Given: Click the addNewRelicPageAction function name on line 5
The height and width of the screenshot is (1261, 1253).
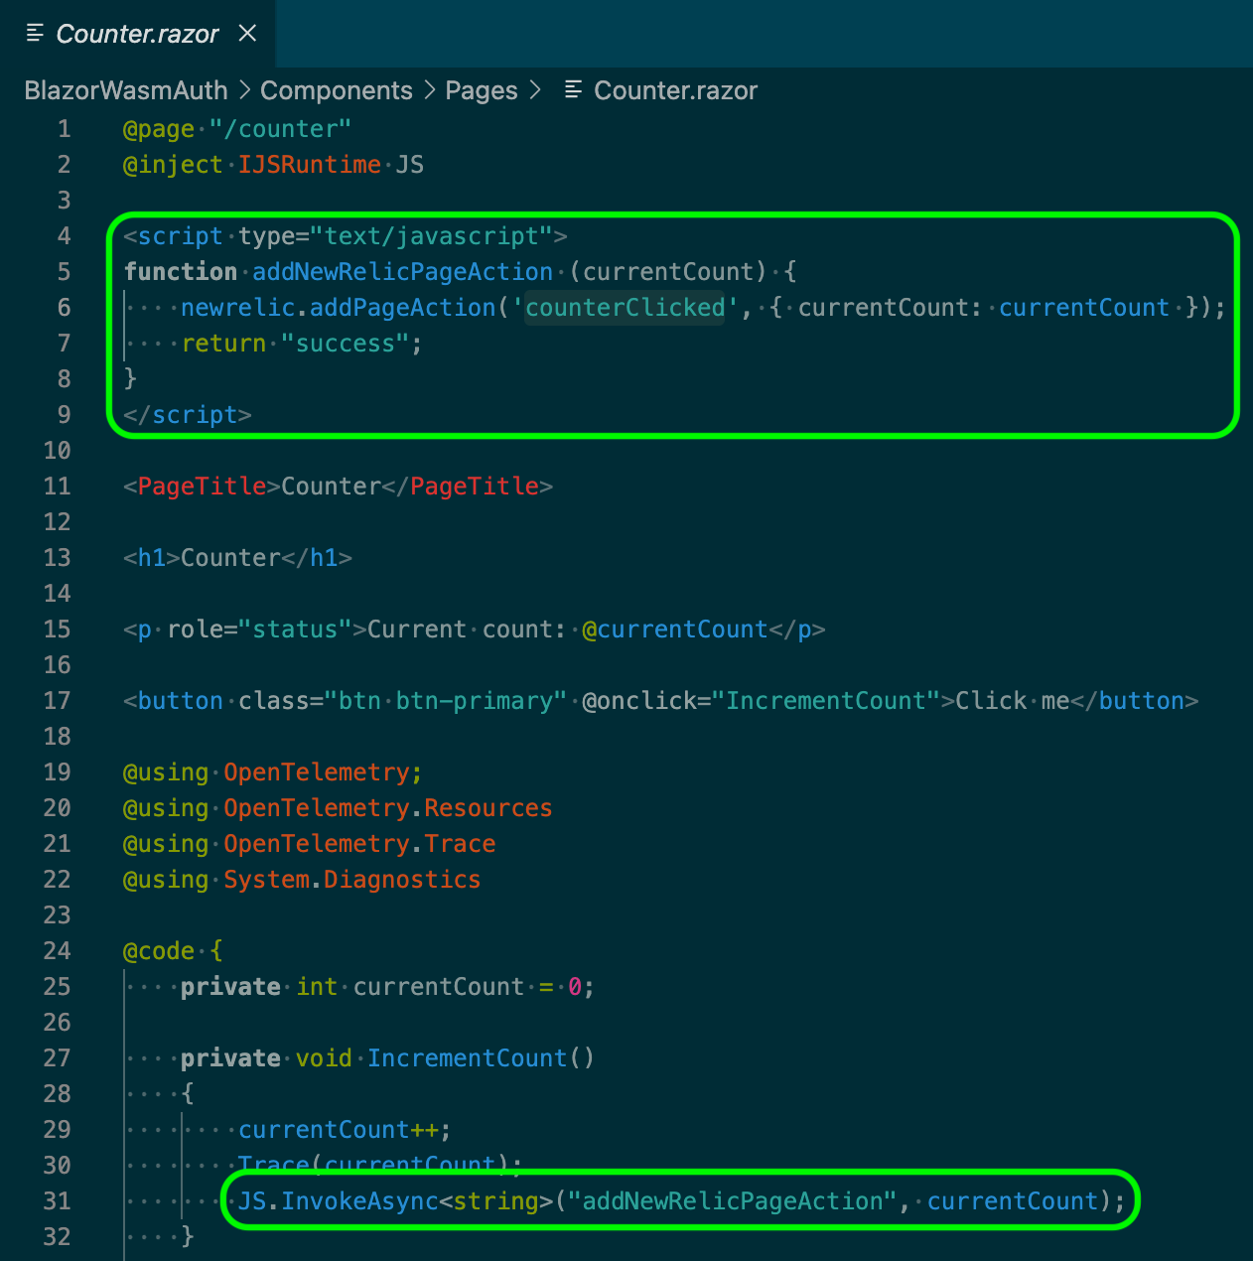Looking at the screenshot, I should [x=402, y=272].
